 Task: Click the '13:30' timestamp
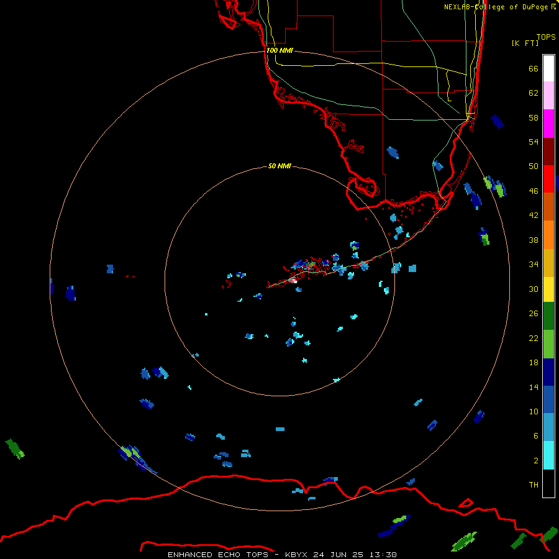pyautogui.click(x=383, y=555)
